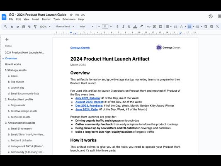The width and height of the screenshot is (221, 166).
Task: Open the highlight color tool
Action: click(x=141, y=27)
